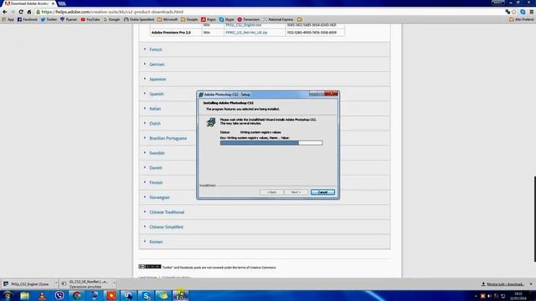Click the installation progress bar
The height and width of the screenshot is (301, 536).
[271, 143]
